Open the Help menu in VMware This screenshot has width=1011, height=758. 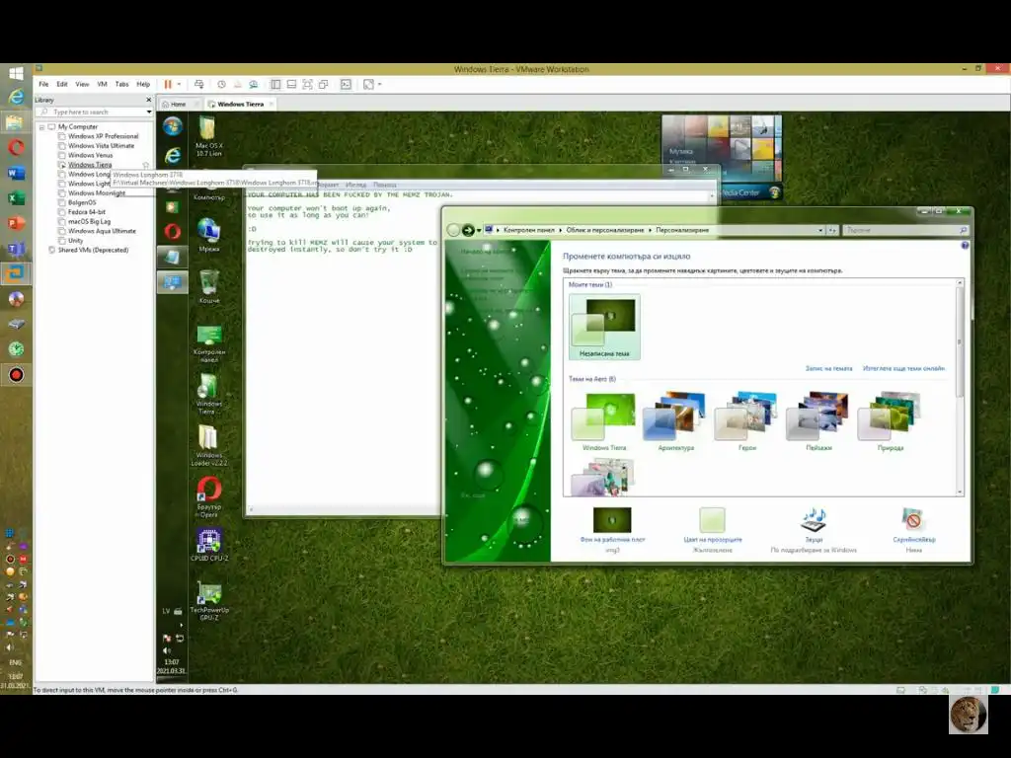point(143,85)
